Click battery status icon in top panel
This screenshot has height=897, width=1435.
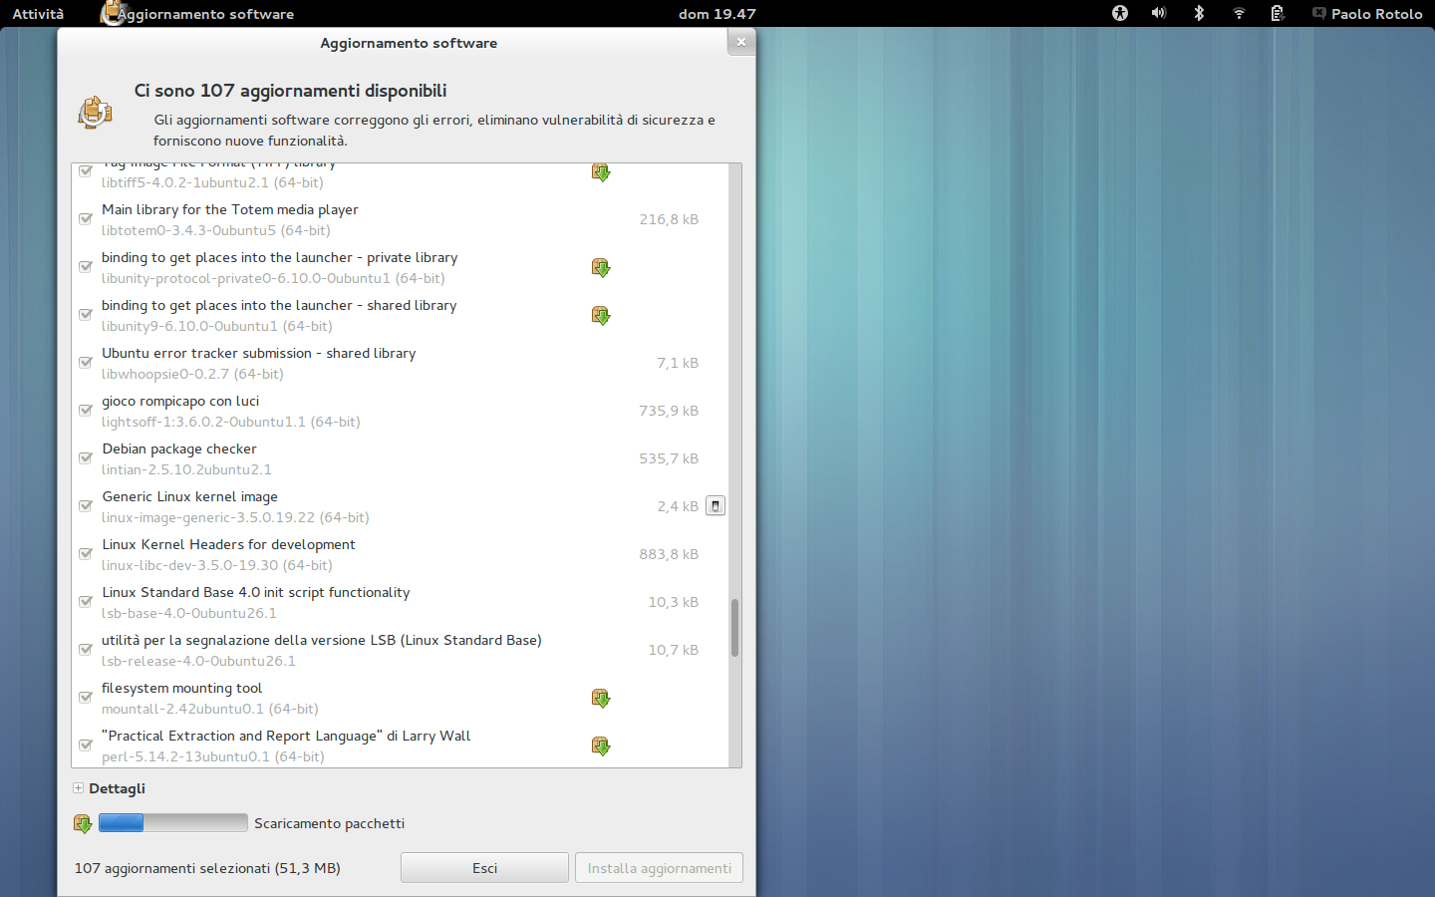pyautogui.click(x=1278, y=13)
